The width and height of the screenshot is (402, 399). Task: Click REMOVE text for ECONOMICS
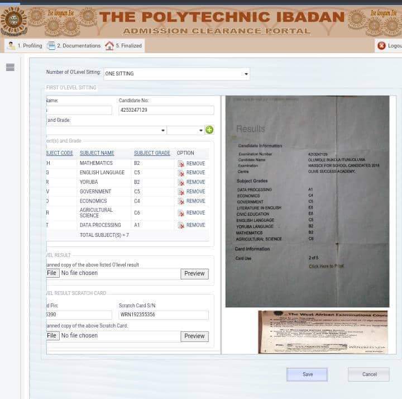click(195, 201)
